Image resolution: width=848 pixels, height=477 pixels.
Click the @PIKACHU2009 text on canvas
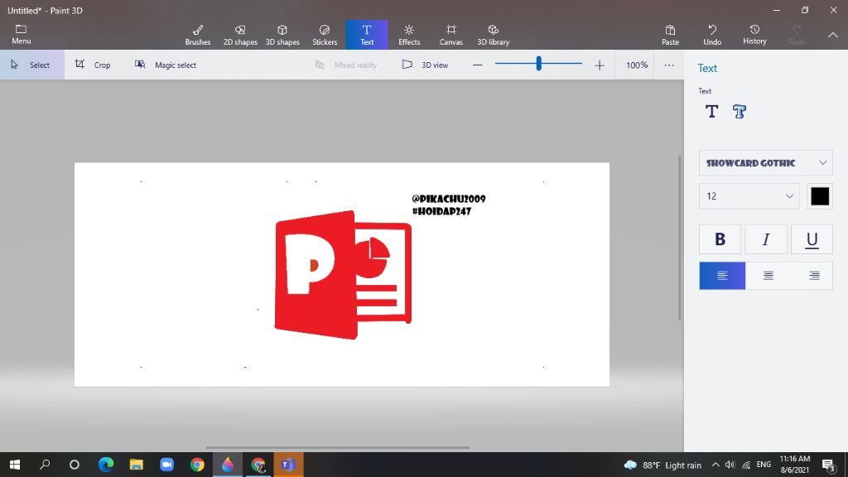tap(448, 199)
